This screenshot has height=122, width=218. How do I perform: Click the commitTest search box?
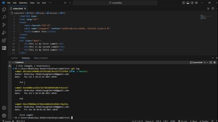[x=115, y=3]
